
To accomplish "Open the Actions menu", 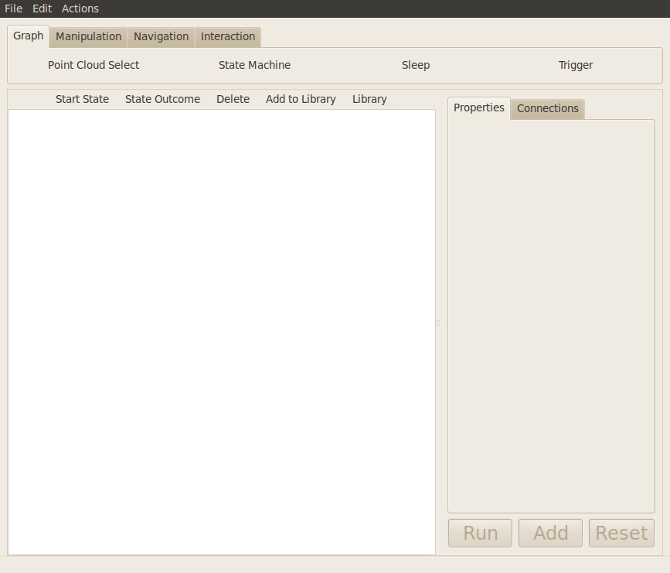I will pos(80,9).
